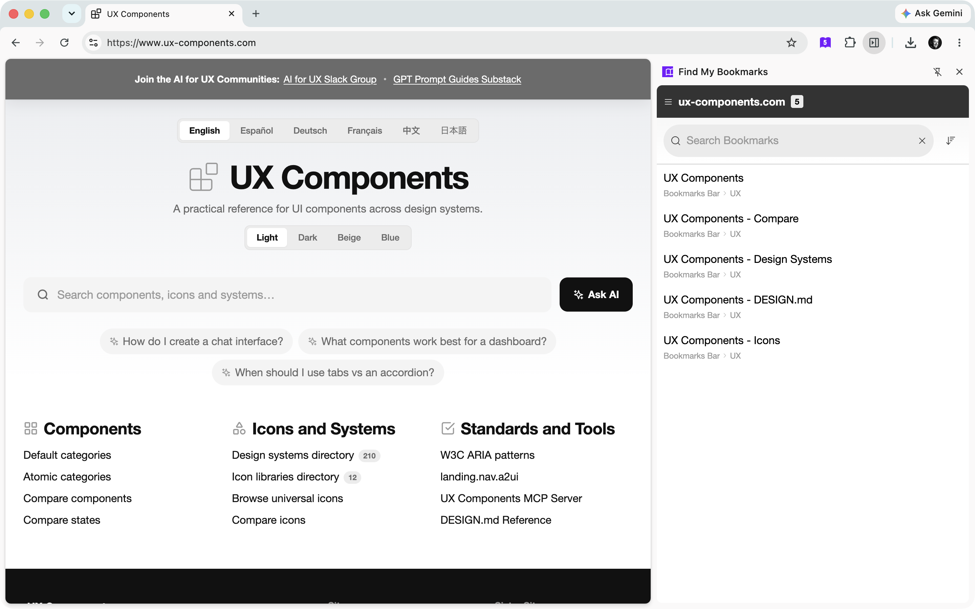Ask what components work best for dashboard
975x609 pixels.
point(427,342)
